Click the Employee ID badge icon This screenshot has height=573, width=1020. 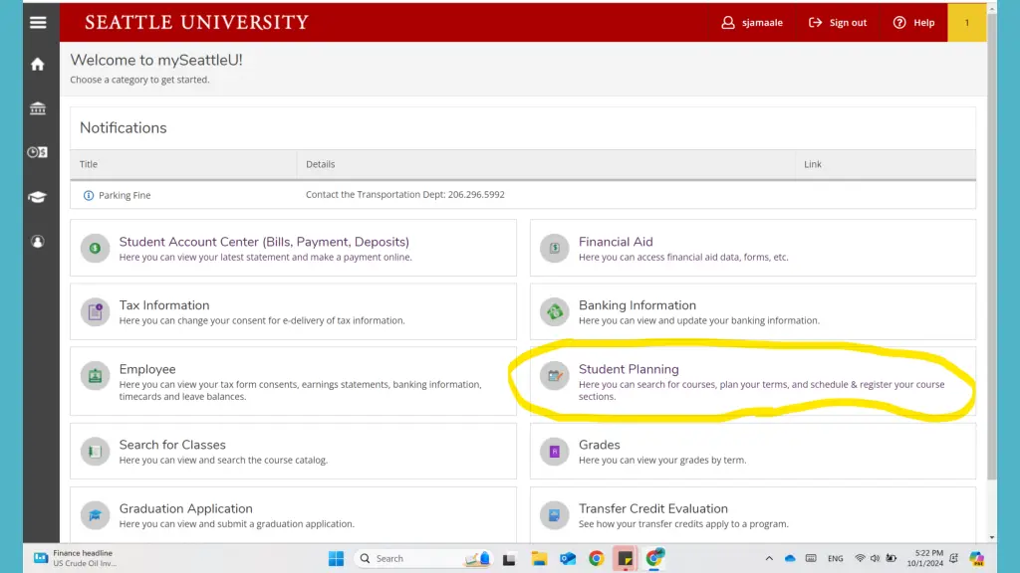tap(95, 375)
